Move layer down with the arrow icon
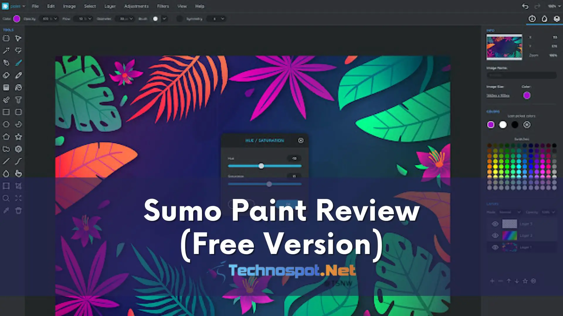This screenshot has width=563, height=316. (517, 281)
